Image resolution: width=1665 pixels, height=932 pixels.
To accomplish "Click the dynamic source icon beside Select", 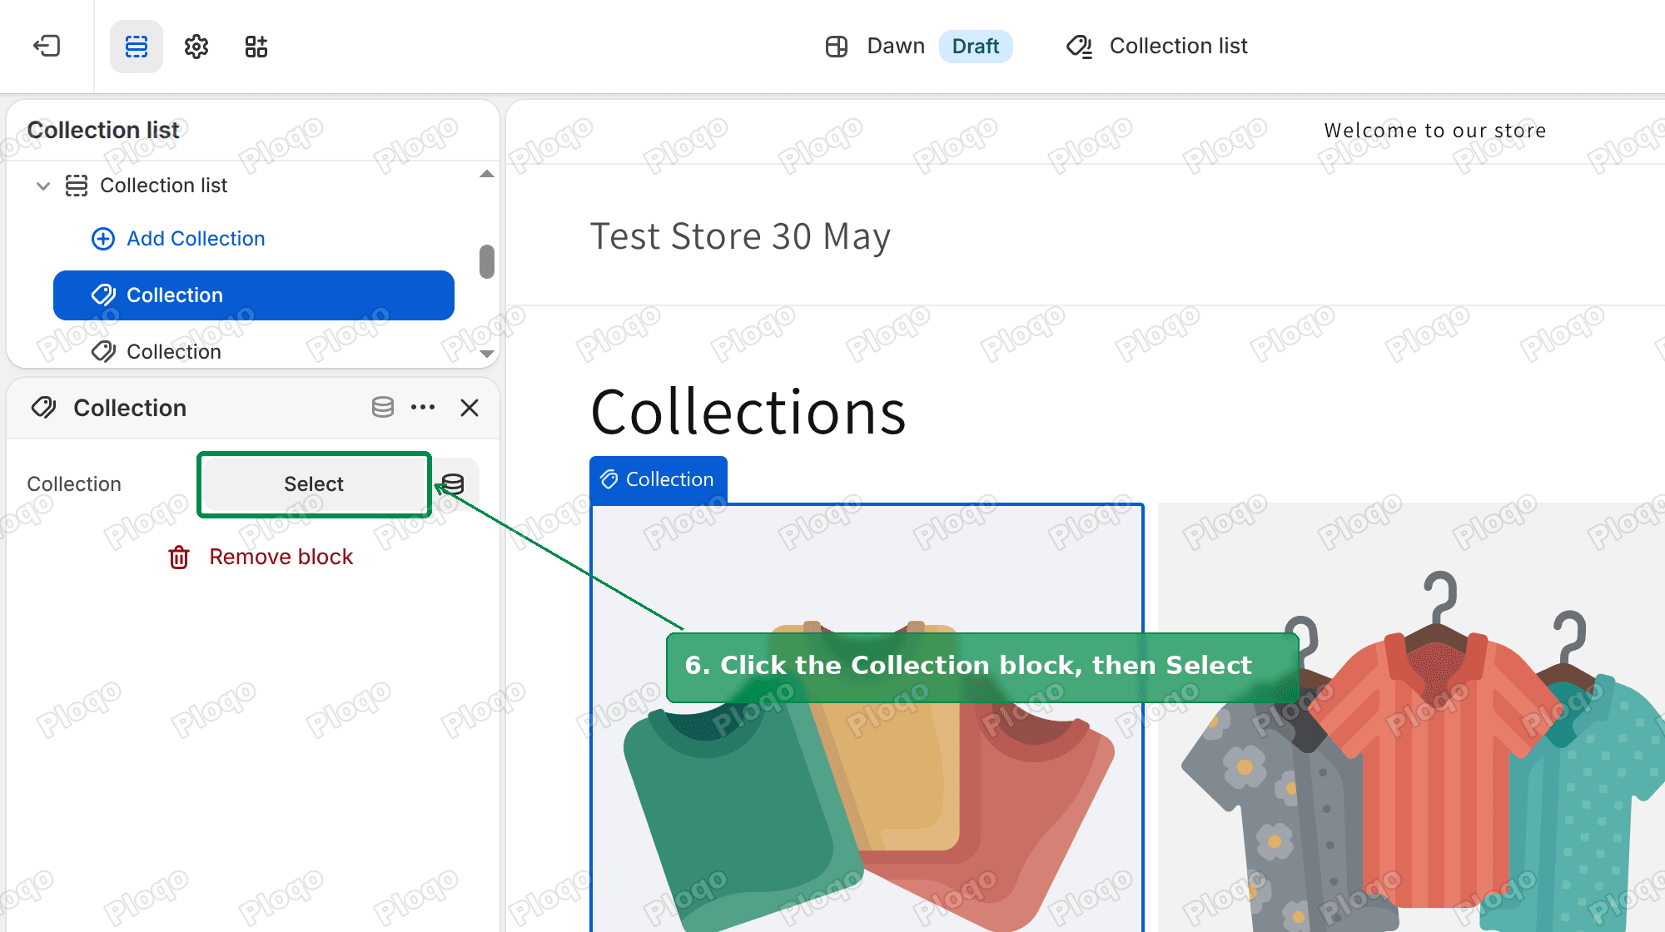I will point(453,484).
